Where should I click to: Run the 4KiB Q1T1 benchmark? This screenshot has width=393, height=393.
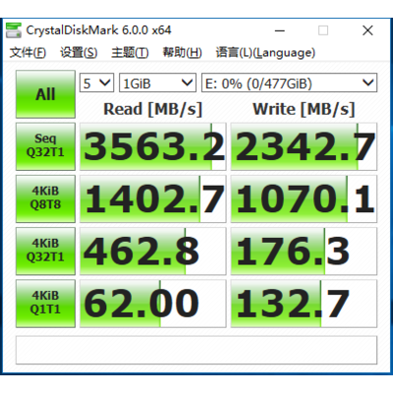tap(45, 304)
